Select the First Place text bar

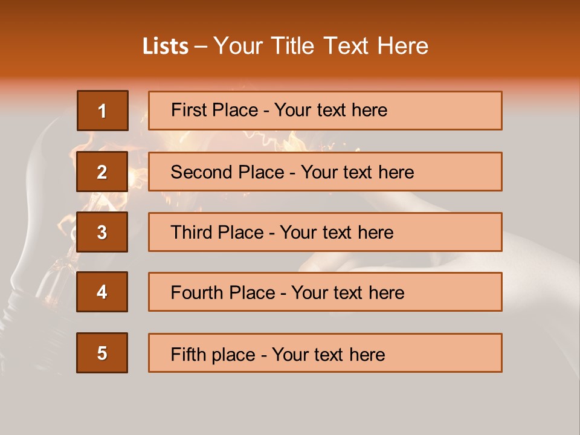coord(325,111)
